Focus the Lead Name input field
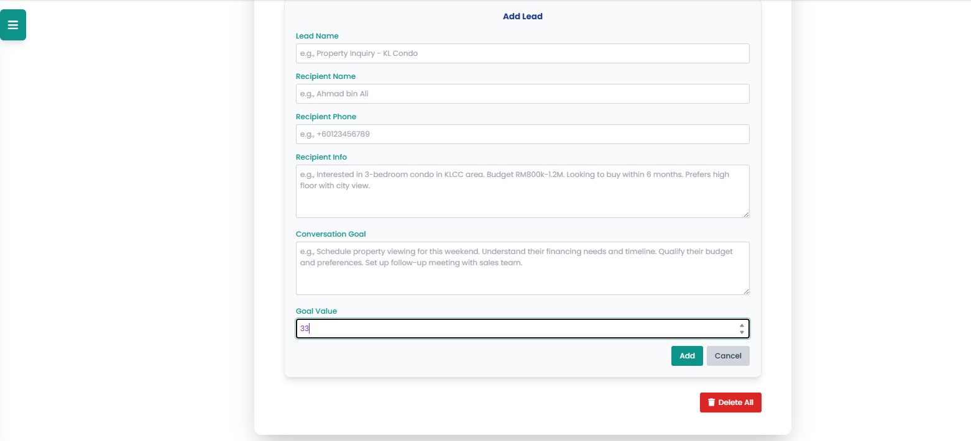The image size is (971, 441). tap(522, 53)
